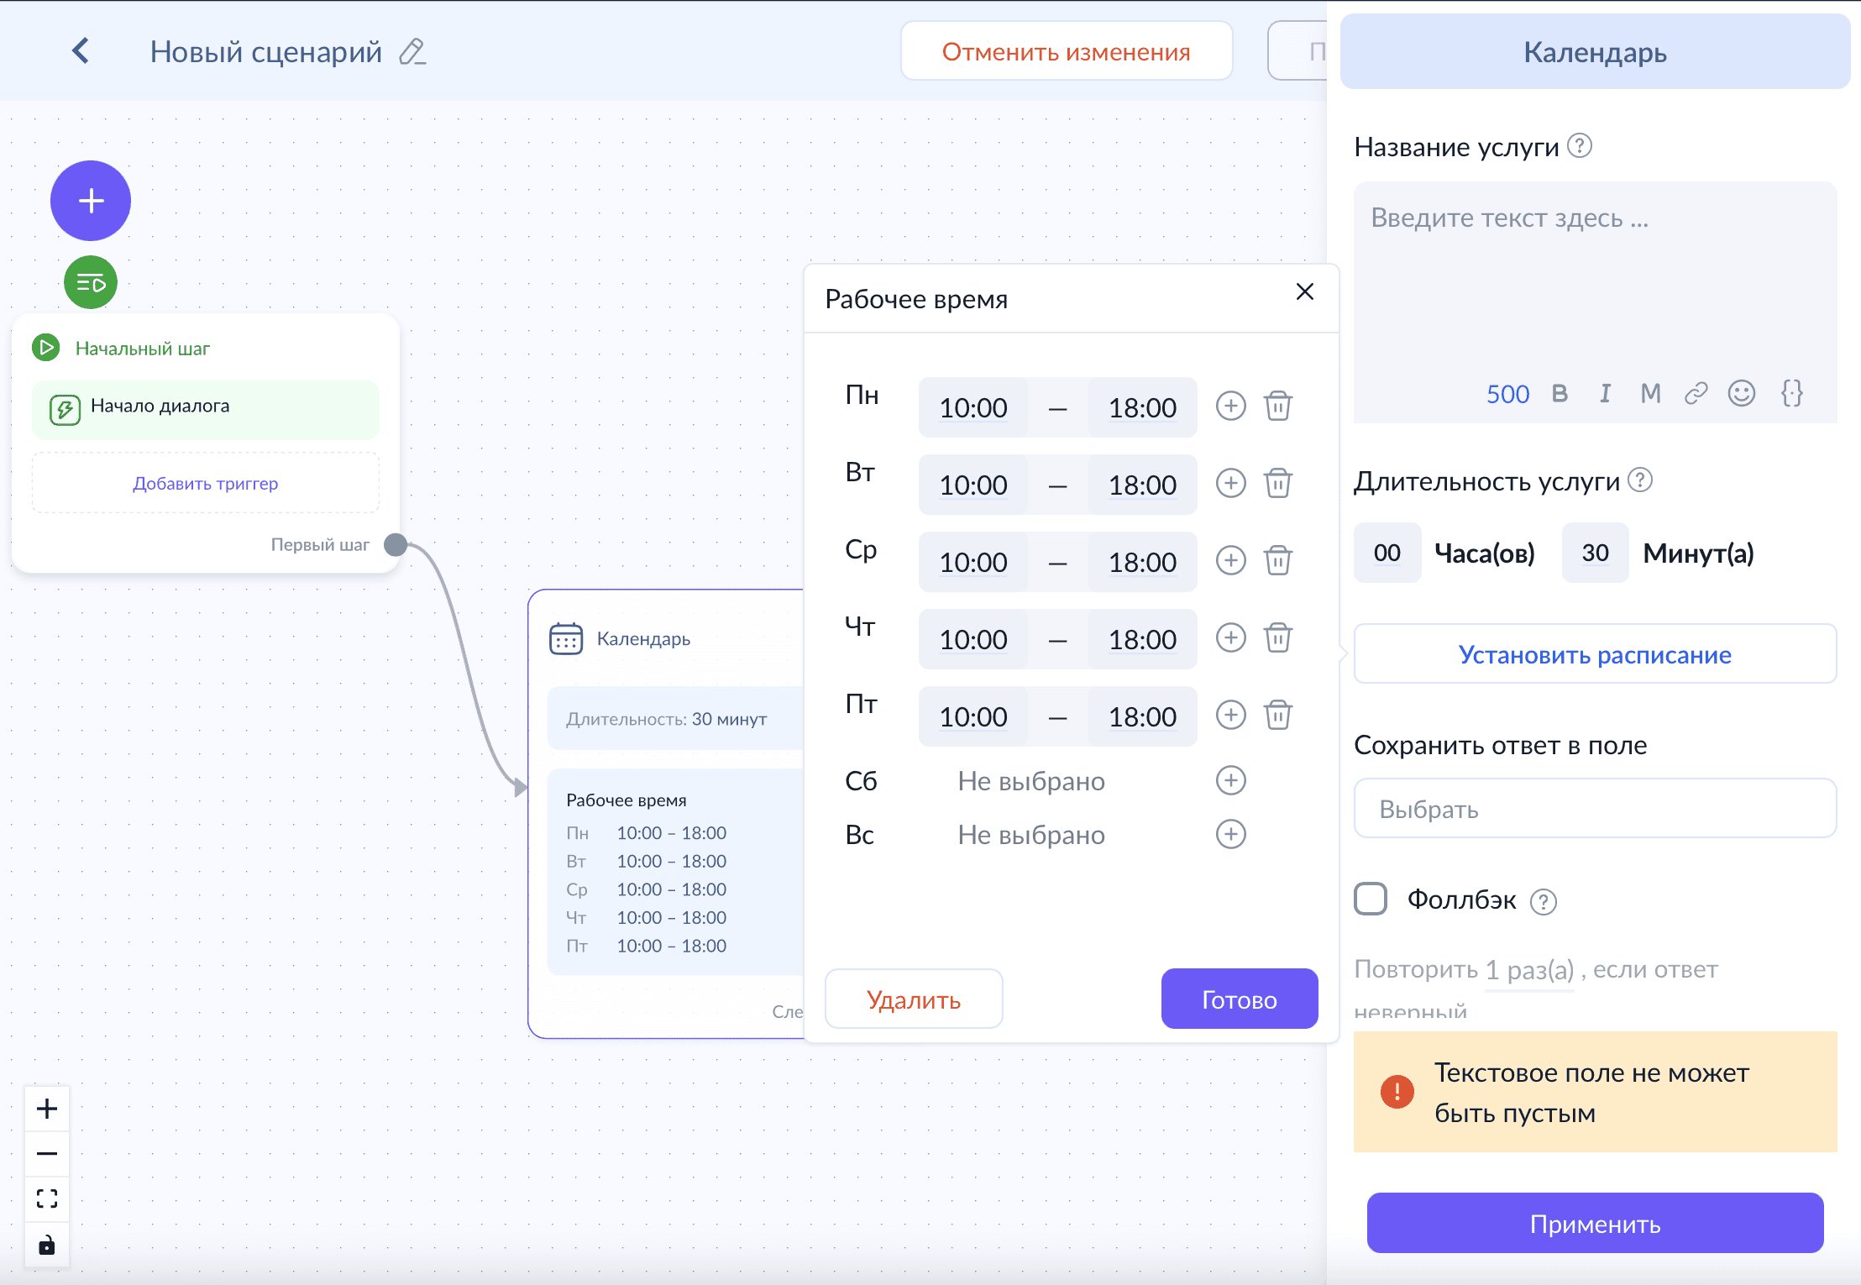Image resolution: width=1861 pixels, height=1285 pixels.
Task: Add time interval for Вт
Action: [x=1231, y=484]
